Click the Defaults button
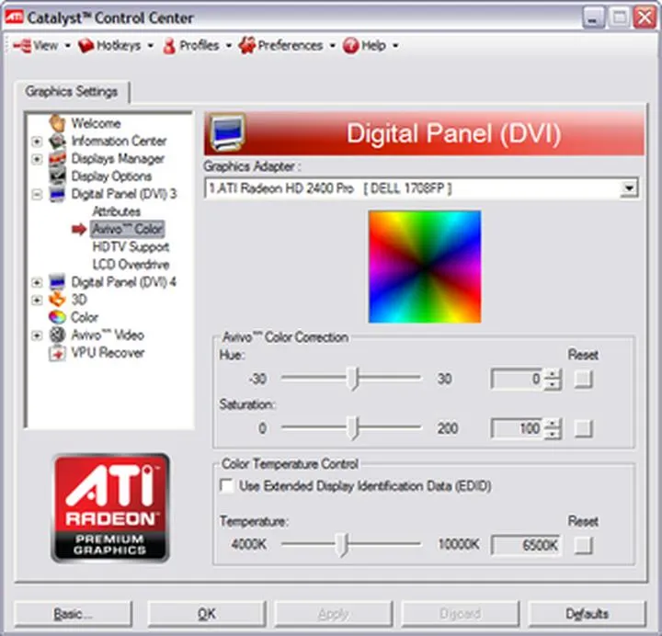This screenshot has width=662, height=636. tap(587, 613)
